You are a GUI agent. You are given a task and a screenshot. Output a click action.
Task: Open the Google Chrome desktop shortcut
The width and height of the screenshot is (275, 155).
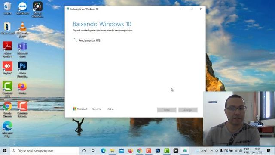(x=7, y=109)
